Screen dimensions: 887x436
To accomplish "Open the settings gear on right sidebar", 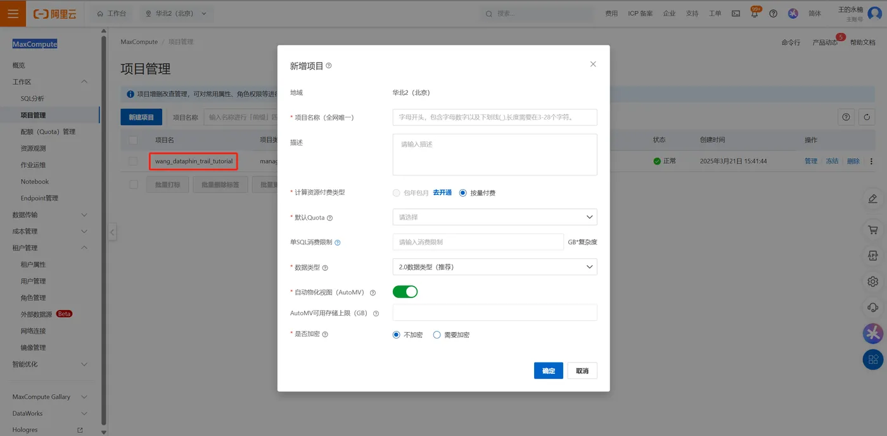I will tap(873, 281).
